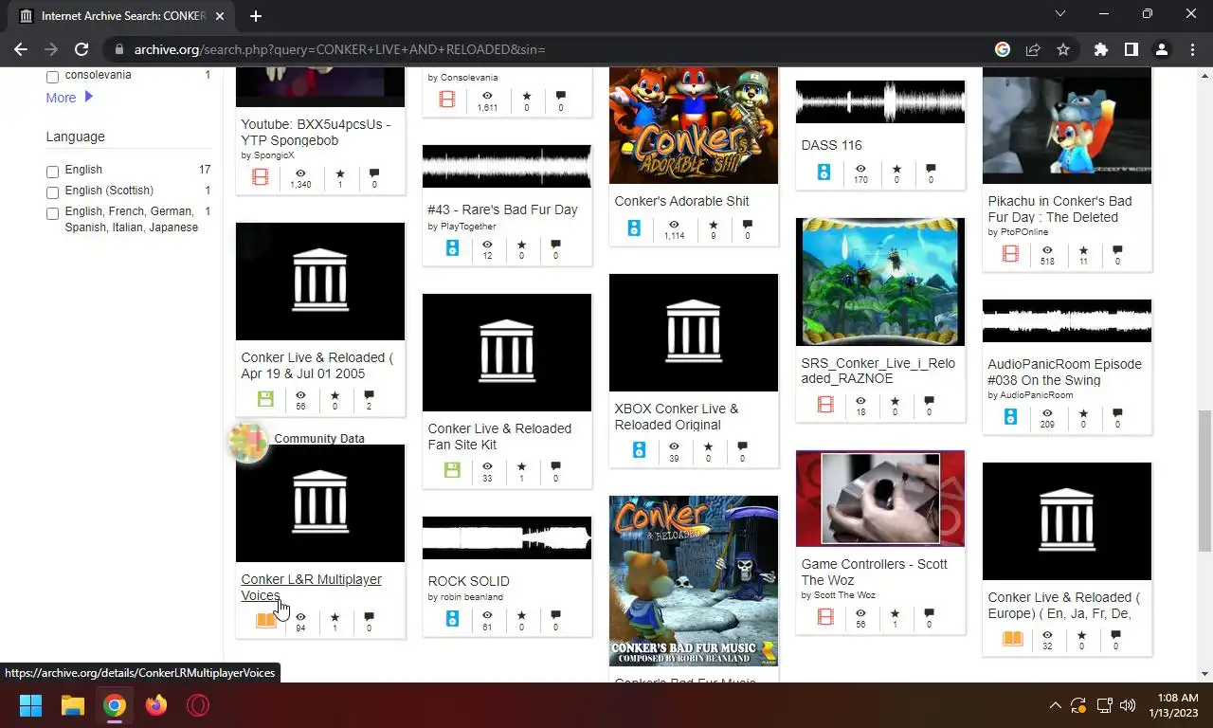This screenshot has width=1213, height=728.
Task: Expand the More filter options
Action: (x=69, y=98)
